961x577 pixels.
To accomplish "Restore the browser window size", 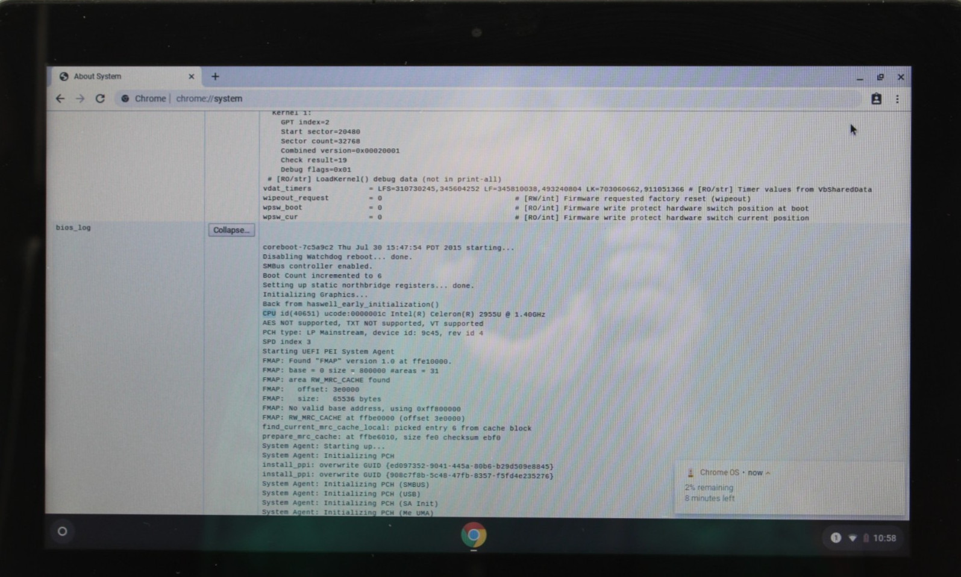I will pos(880,77).
